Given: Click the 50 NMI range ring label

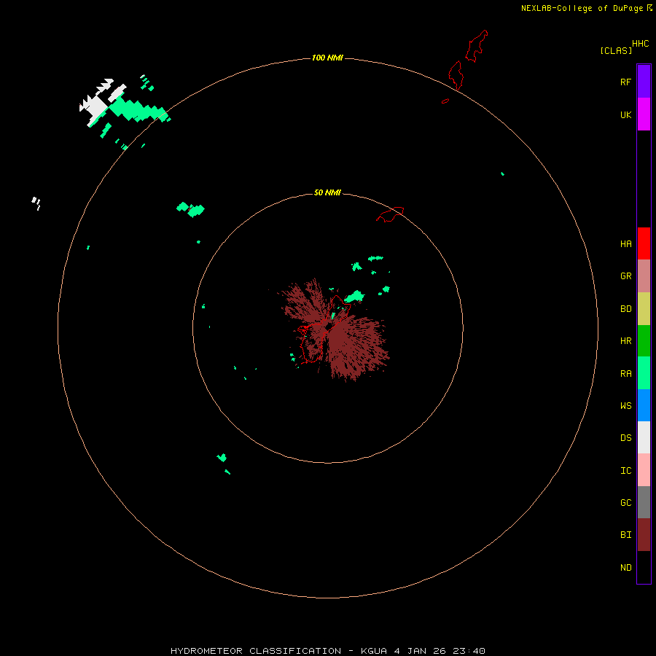Looking at the screenshot, I should point(327,192).
